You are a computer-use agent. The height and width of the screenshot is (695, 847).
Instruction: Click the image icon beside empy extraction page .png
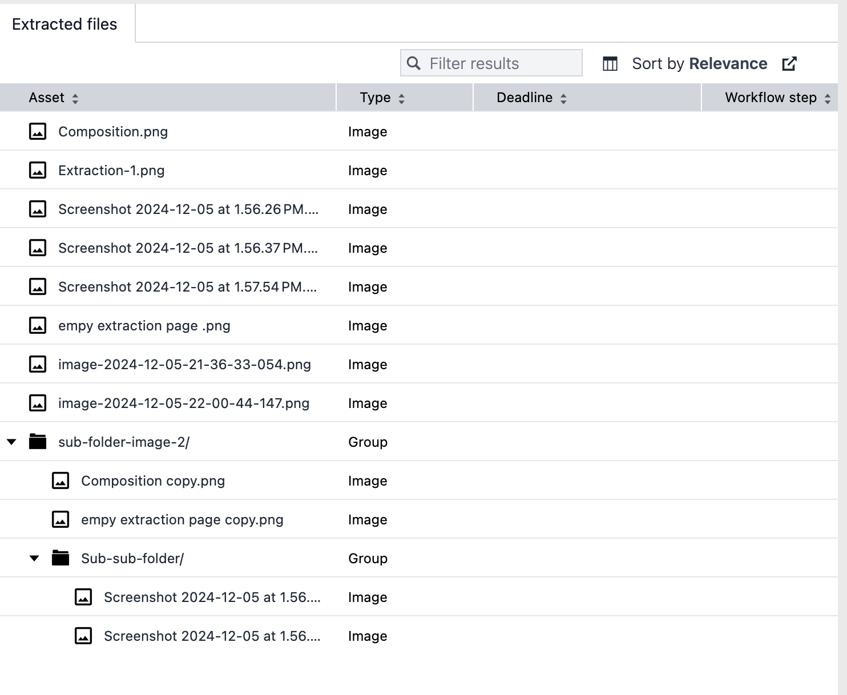38,325
